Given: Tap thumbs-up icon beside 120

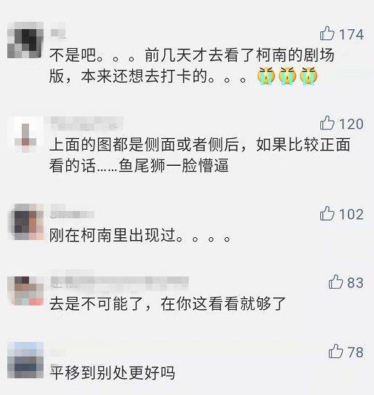Looking at the screenshot, I should pyautogui.click(x=327, y=123).
